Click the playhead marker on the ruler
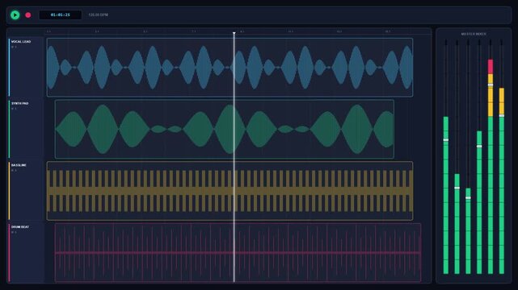The image size is (518, 290). click(x=234, y=33)
